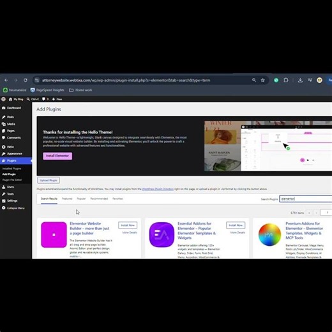Click the Elementor Website Builder plugin icon
The image size is (332, 332).
click(54, 235)
